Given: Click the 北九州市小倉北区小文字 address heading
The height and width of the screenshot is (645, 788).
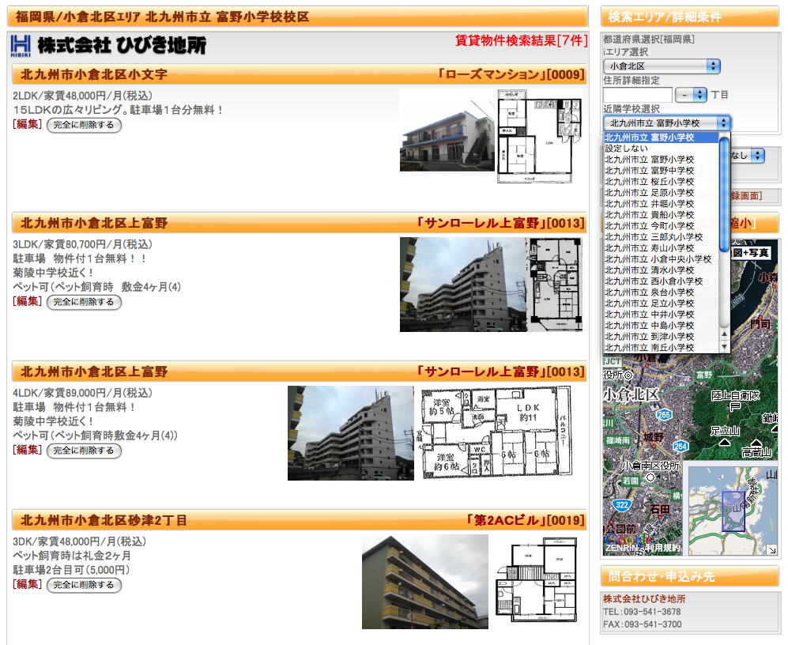Looking at the screenshot, I should 93,74.
